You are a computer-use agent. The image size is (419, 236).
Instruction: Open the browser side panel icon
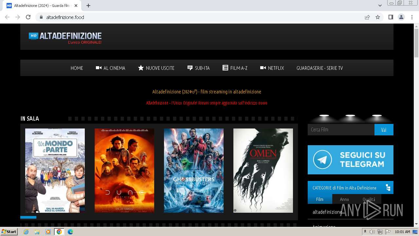pyautogui.click(x=391, y=17)
